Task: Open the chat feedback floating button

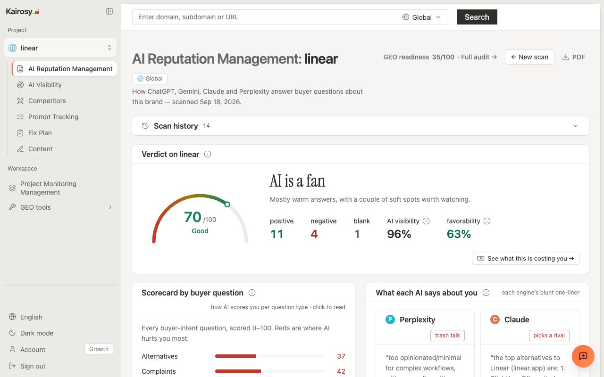Action: click(x=583, y=356)
